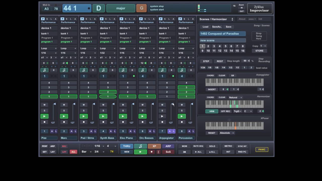The image size is (322, 181).
Task: Select the P tab on the Pizz track
Action: coord(43,19)
